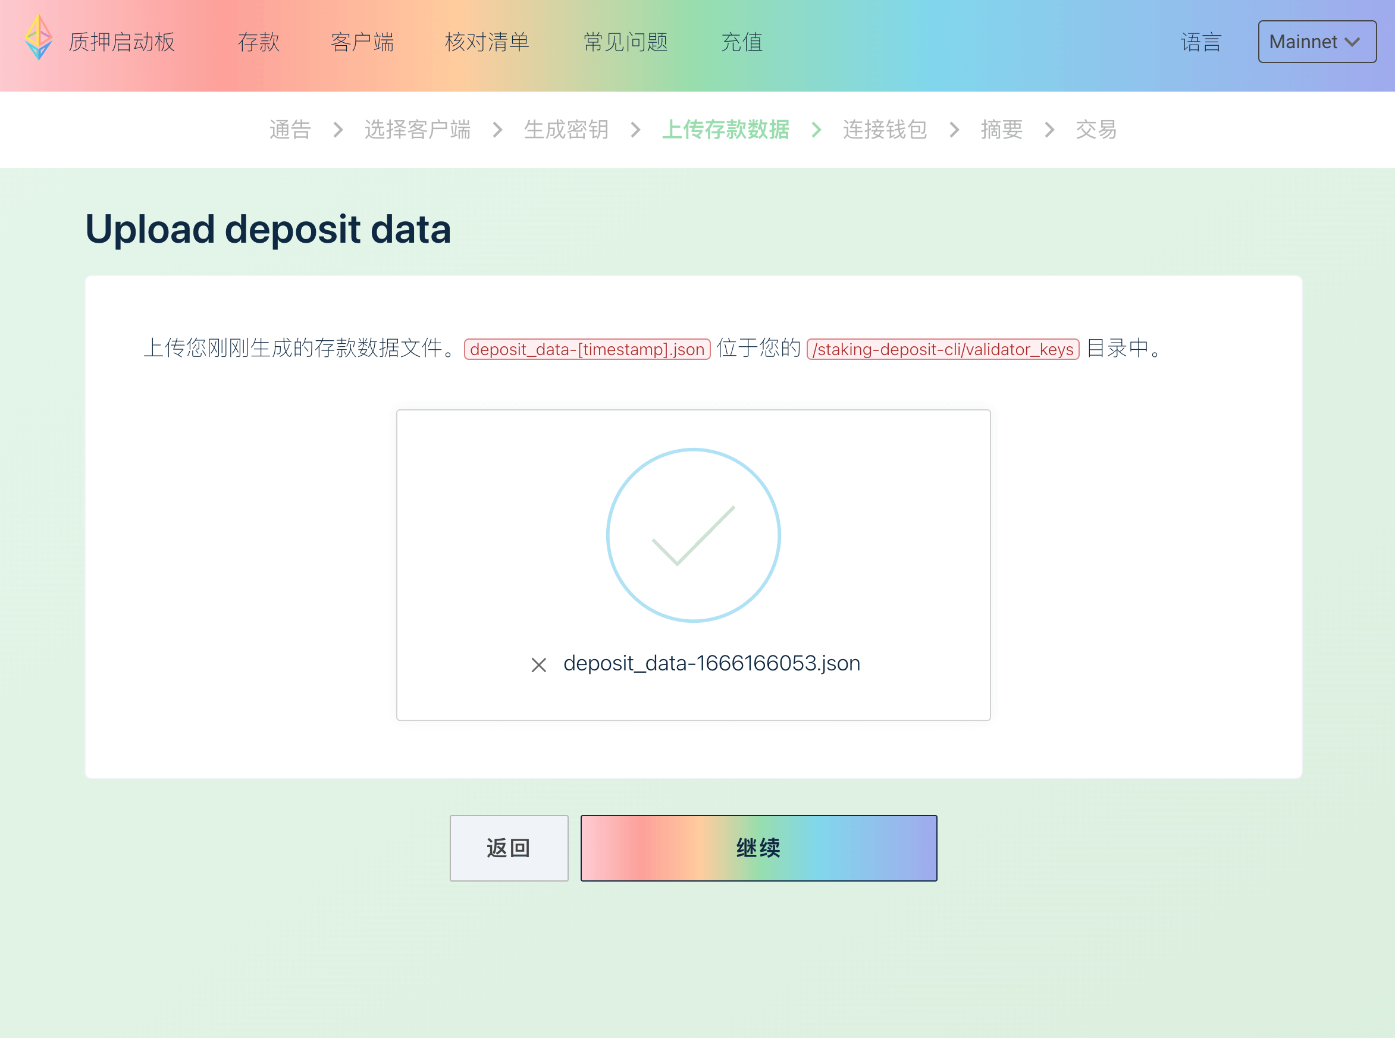1395x1038 pixels.
Task: Select the 连接钱包 step in breadcrumb
Action: click(885, 130)
